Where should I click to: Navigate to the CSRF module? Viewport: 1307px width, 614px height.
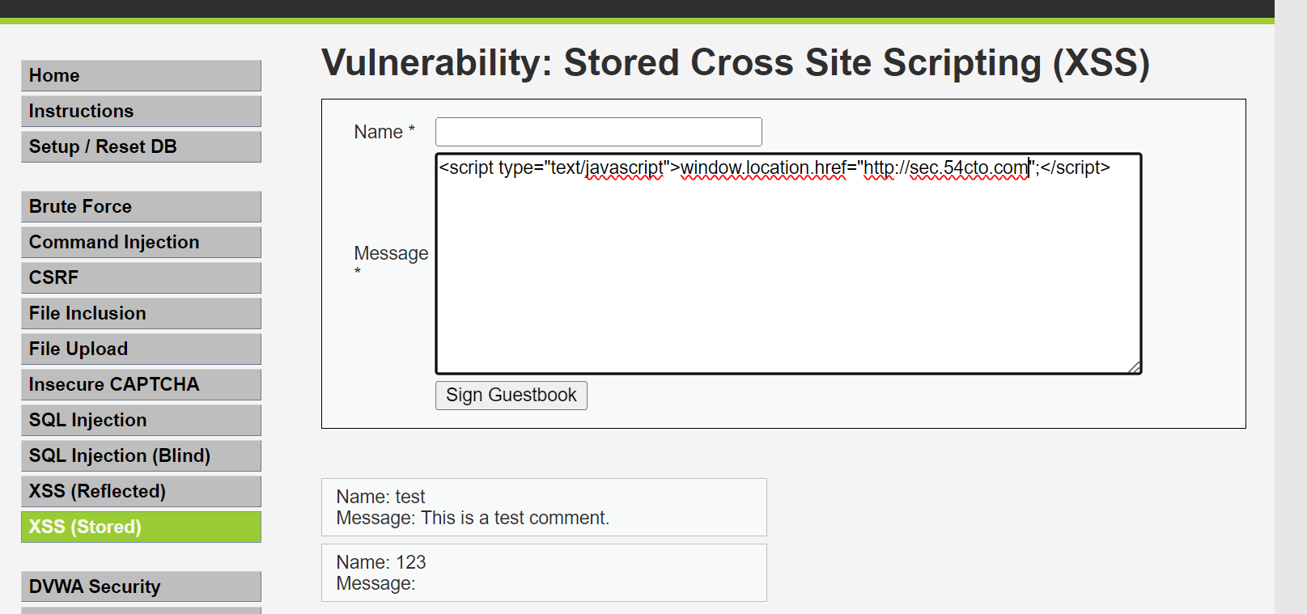point(141,277)
